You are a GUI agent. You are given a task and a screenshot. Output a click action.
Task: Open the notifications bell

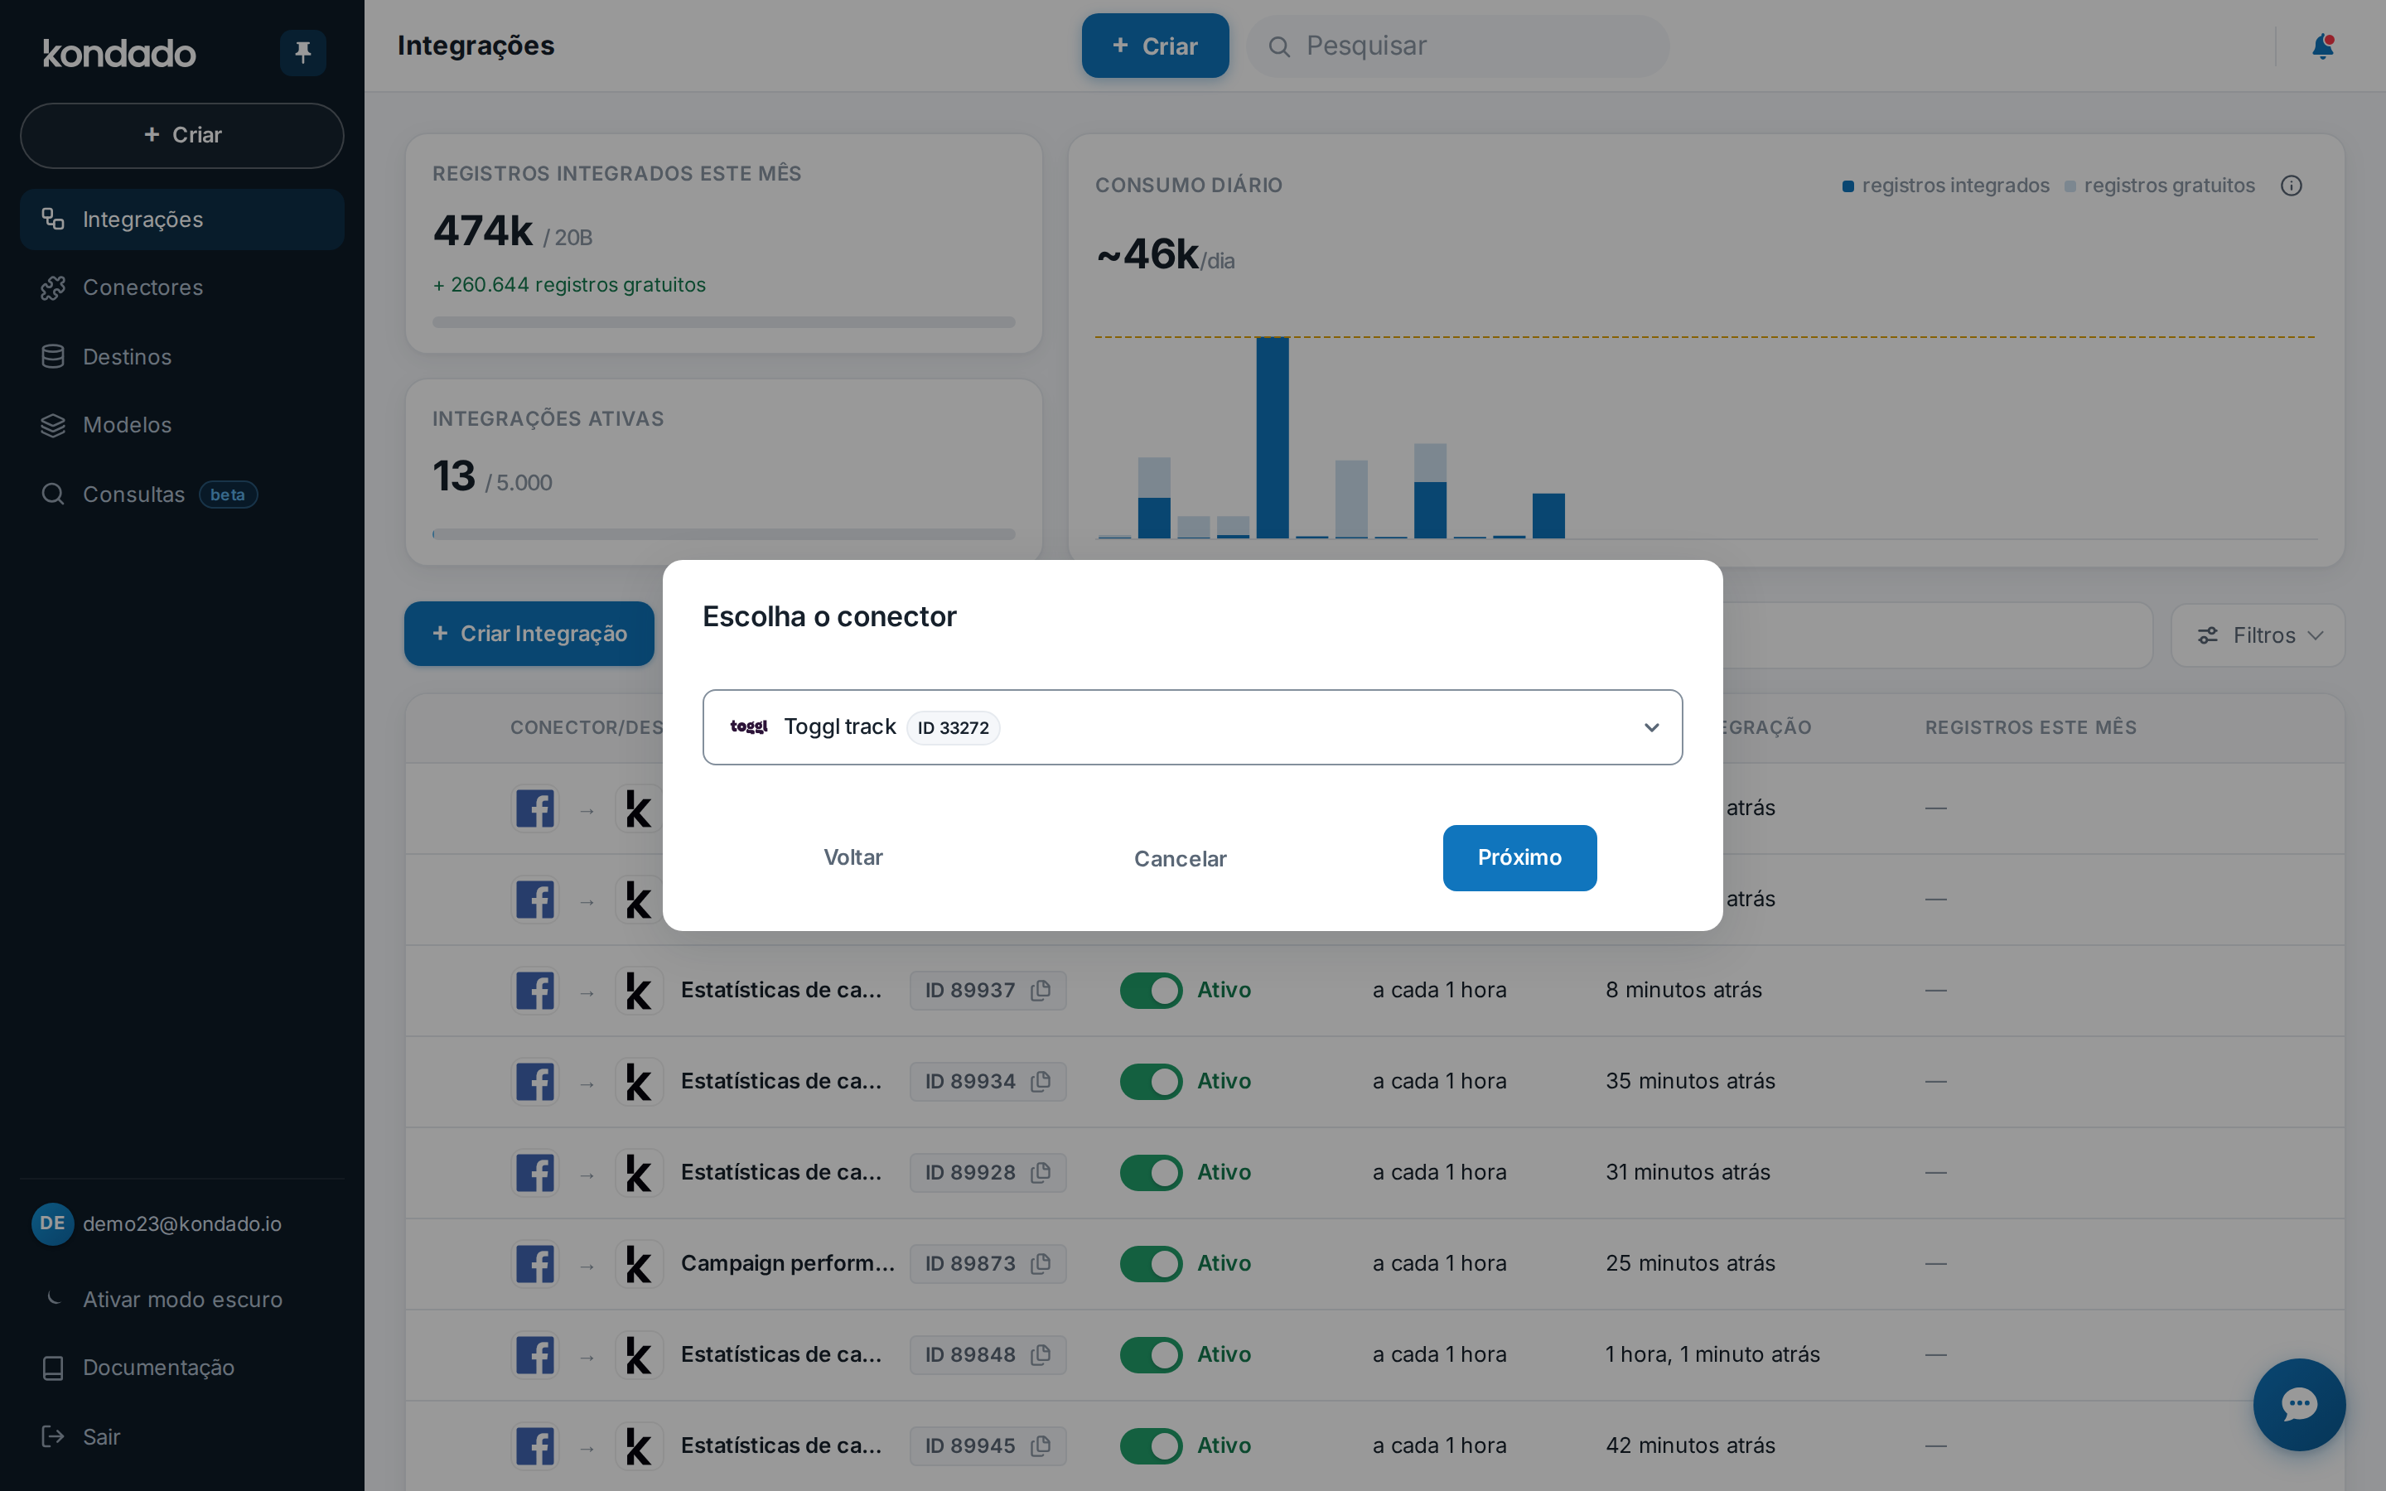coord(2322,46)
